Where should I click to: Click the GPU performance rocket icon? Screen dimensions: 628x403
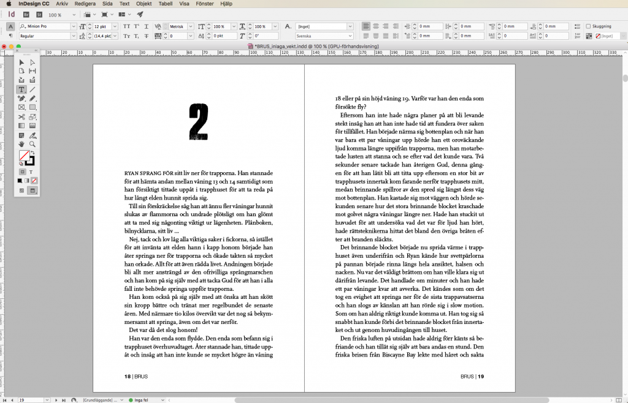tap(140, 15)
